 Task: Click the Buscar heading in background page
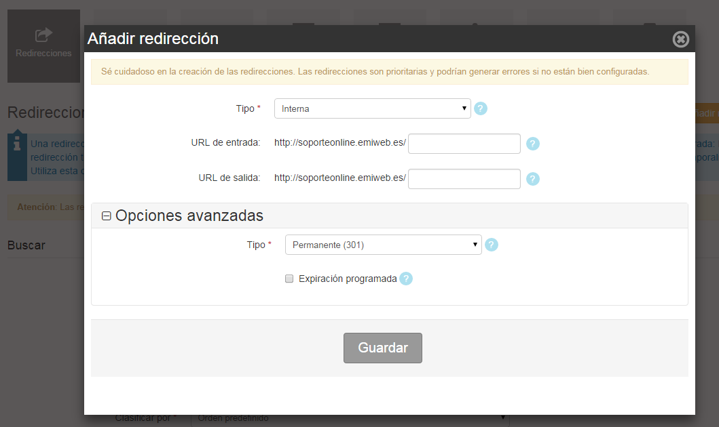pyautogui.click(x=26, y=245)
